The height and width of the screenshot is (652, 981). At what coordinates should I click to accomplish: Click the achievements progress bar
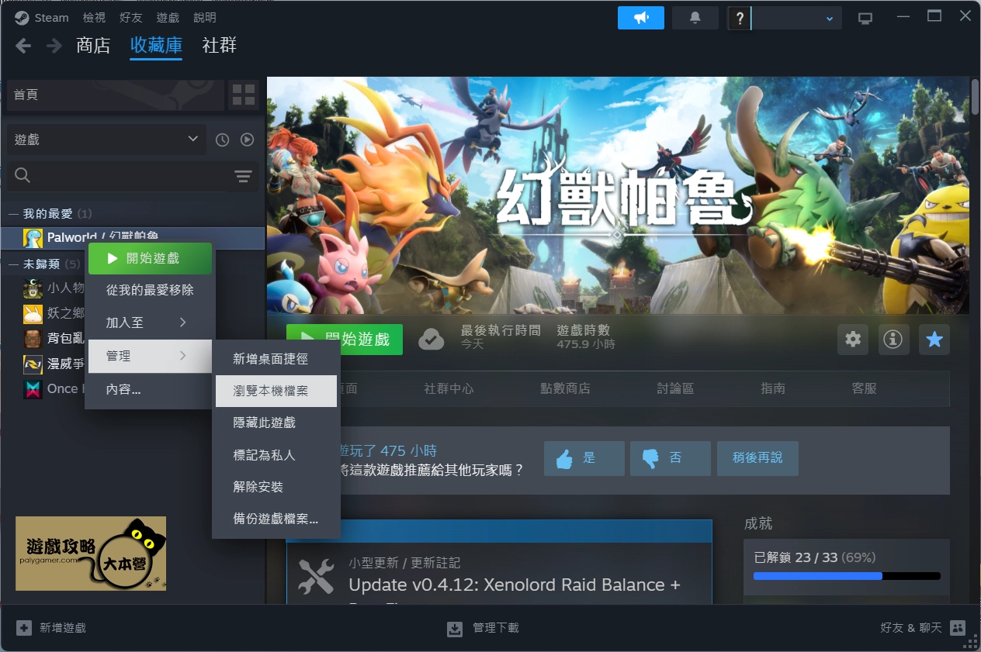[x=847, y=576]
